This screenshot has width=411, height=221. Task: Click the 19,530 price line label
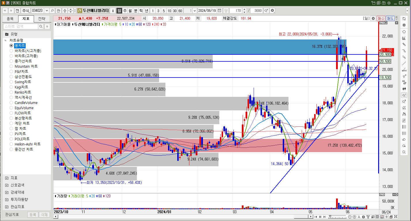coord(385,78)
